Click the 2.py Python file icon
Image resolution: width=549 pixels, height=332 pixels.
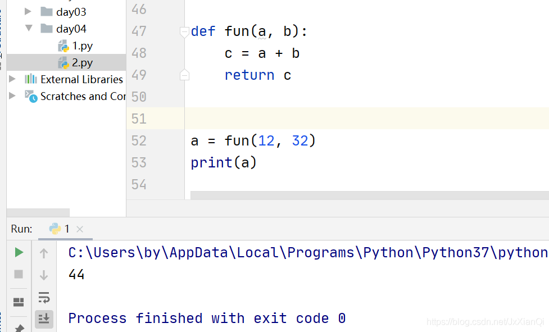[x=63, y=62]
